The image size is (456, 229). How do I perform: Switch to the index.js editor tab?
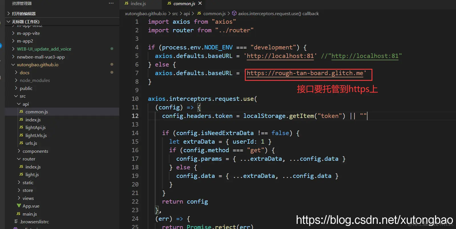[138, 3]
